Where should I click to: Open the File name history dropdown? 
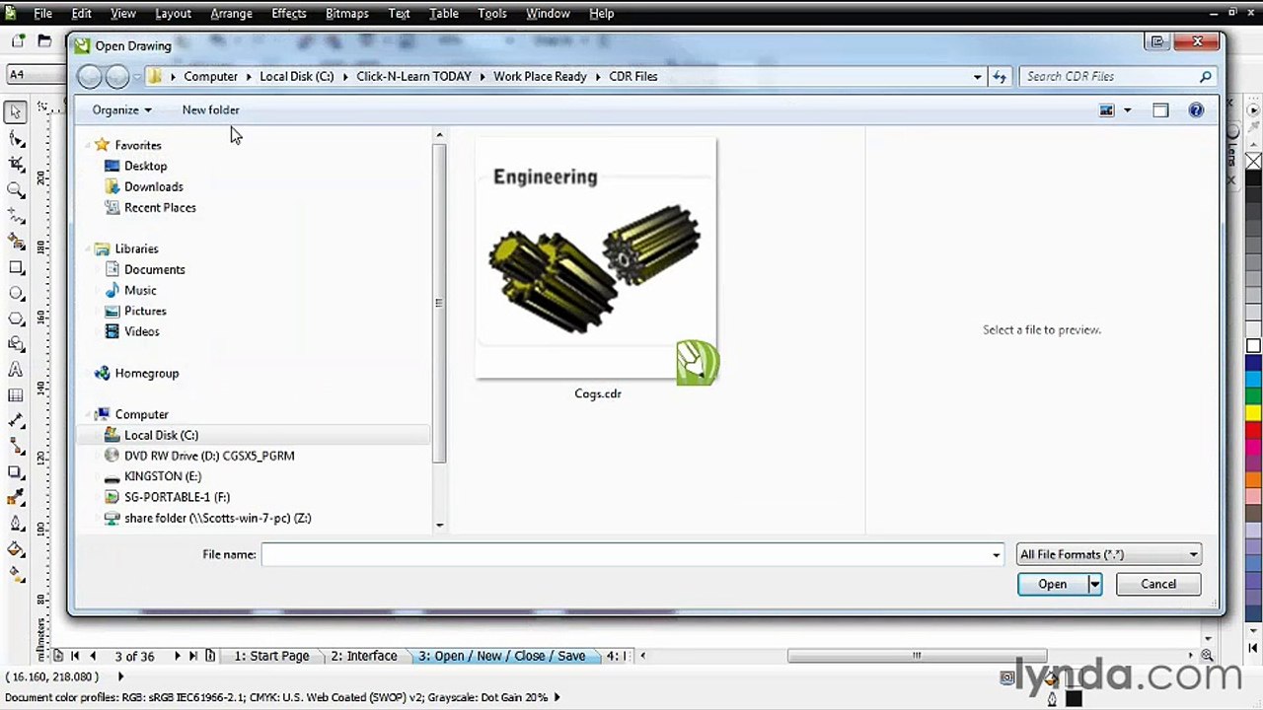click(996, 554)
